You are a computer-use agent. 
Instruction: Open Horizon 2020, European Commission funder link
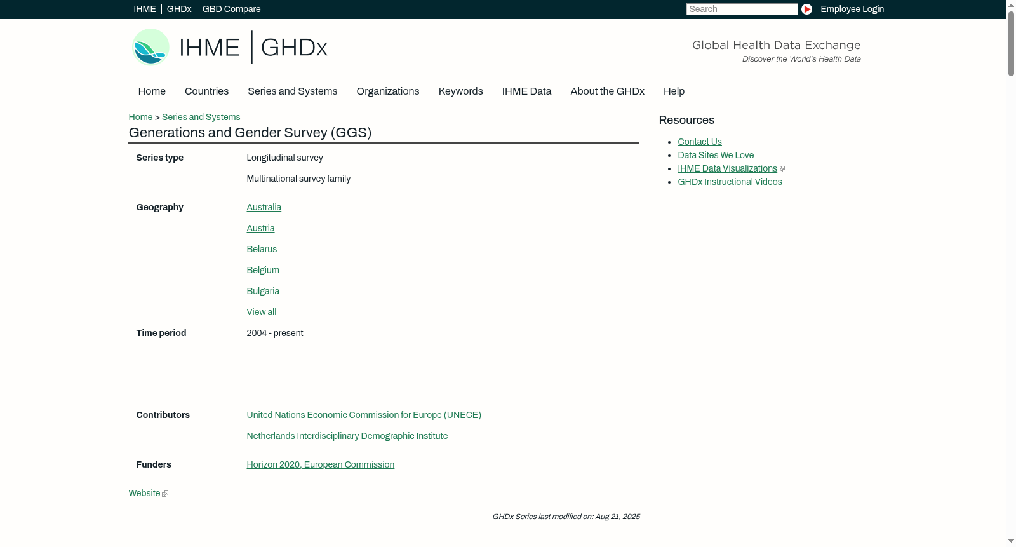pos(321,464)
